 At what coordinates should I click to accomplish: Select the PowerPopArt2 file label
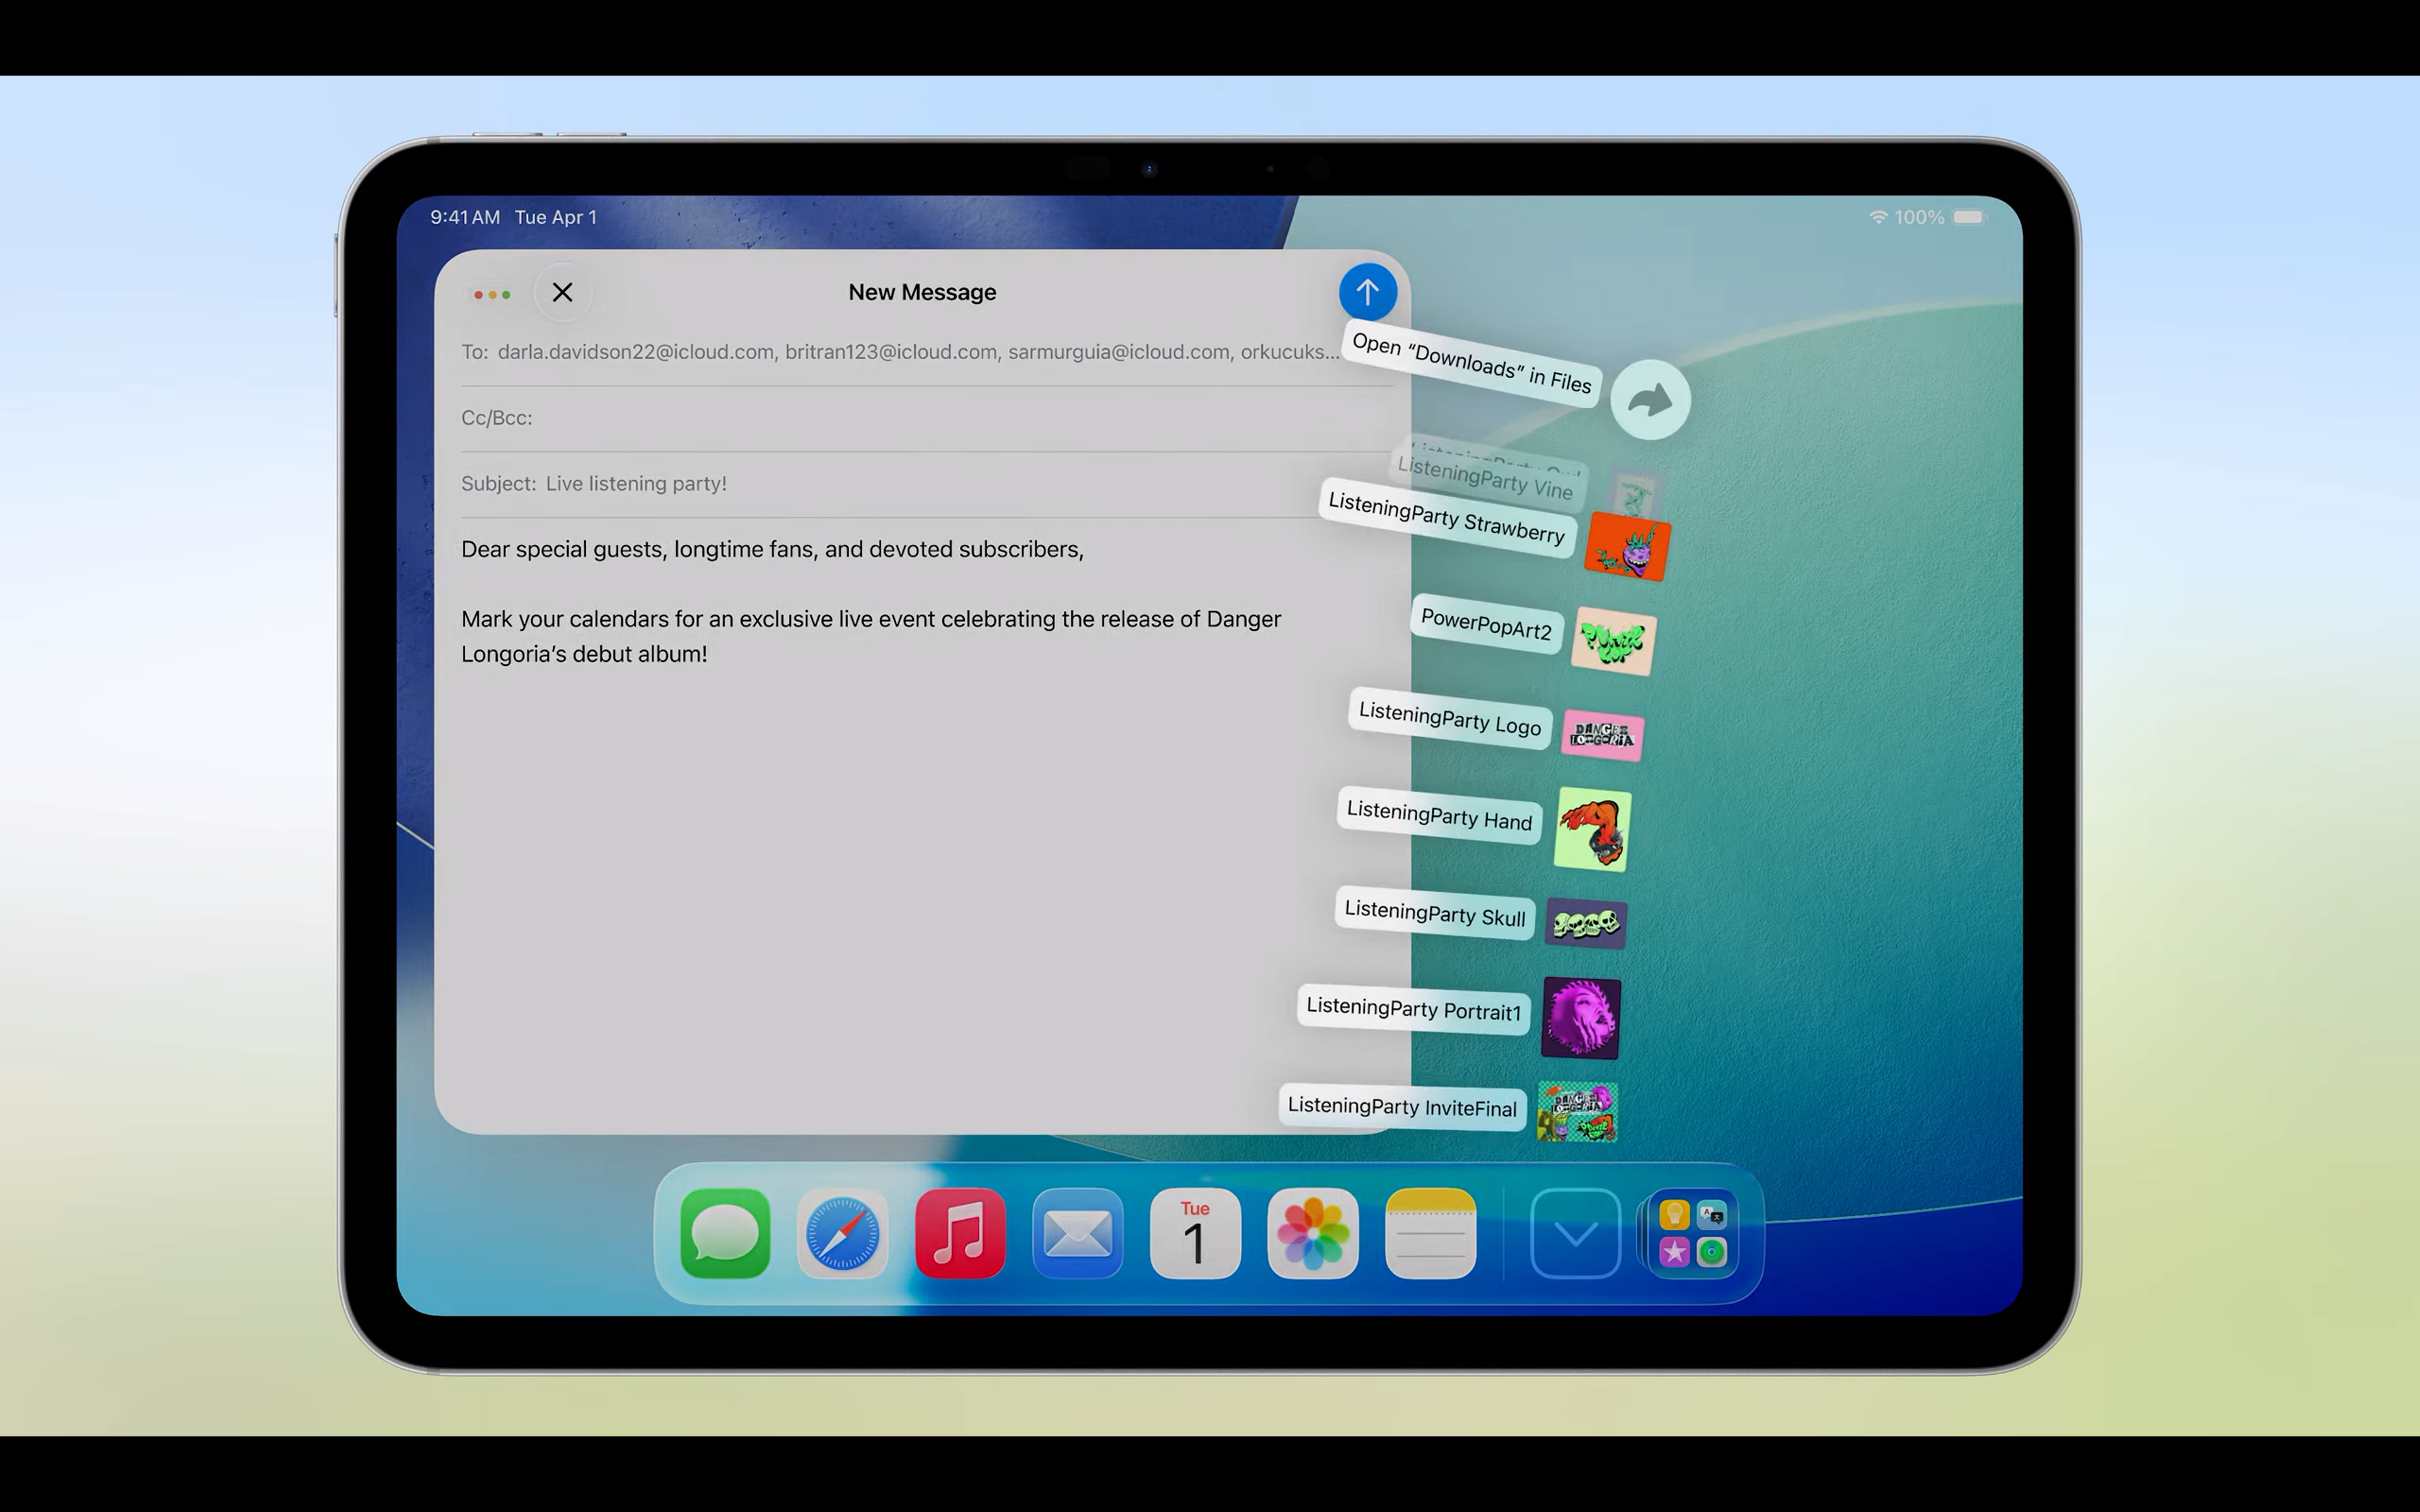(1486, 625)
